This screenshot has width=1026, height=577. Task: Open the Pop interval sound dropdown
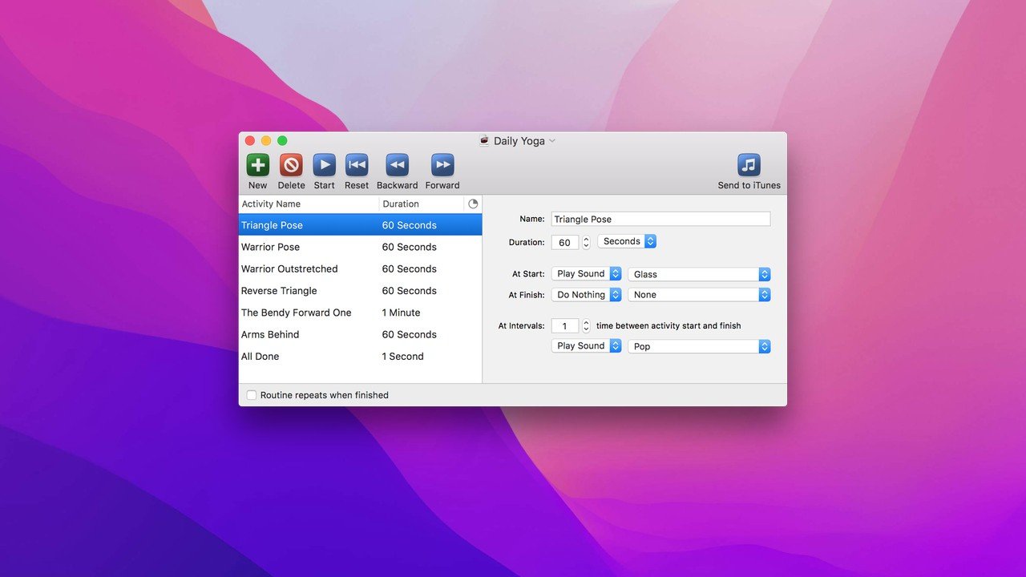point(699,346)
